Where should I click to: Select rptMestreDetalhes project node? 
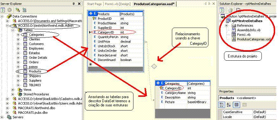[x=247, y=21]
